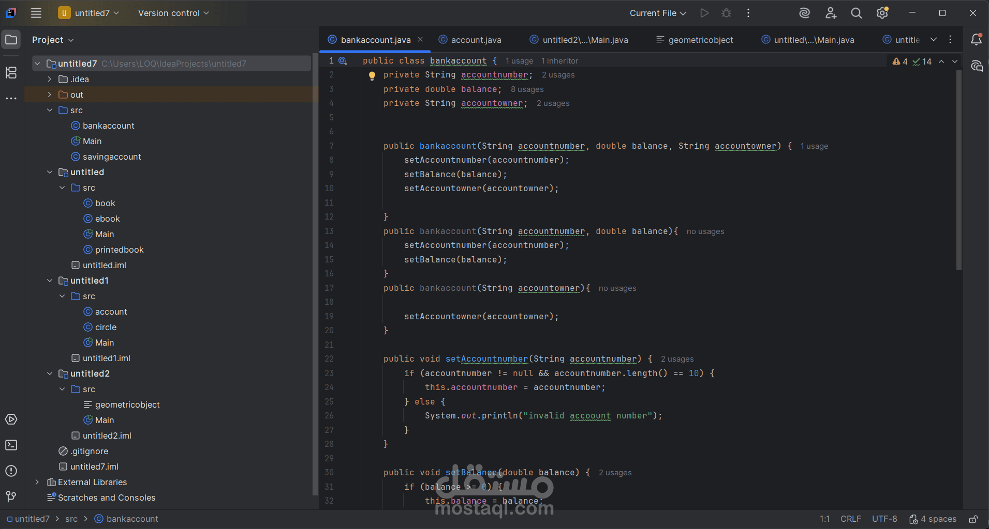Screen dimensions: 989x529
Task: Open IDE settings gear
Action: pyautogui.click(x=882, y=13)
